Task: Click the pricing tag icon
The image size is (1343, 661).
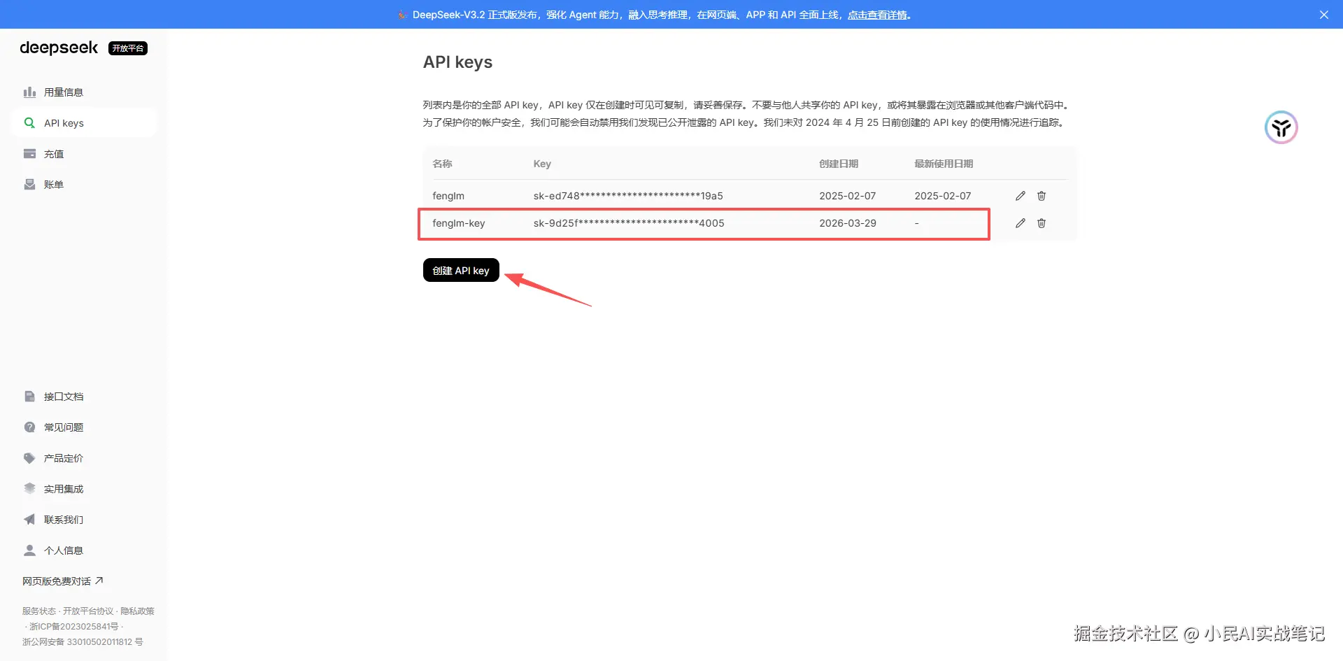Action: [29, 458]
